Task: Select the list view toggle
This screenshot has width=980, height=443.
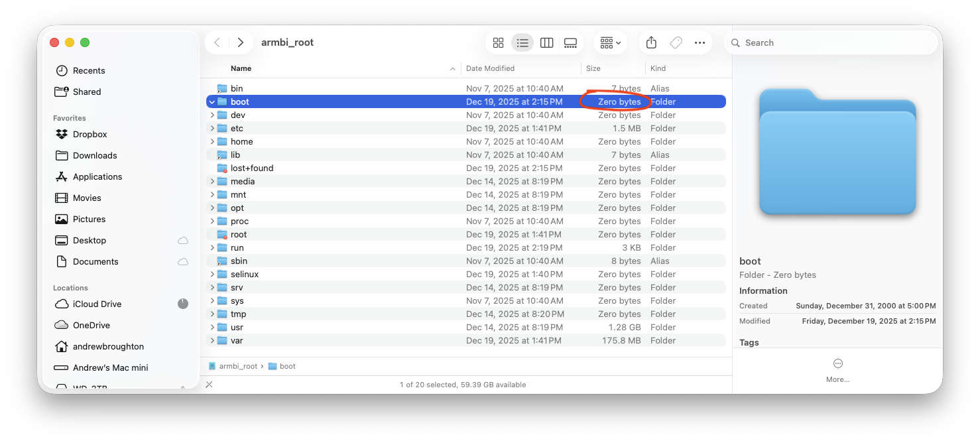Action: (x=522, y=43)
